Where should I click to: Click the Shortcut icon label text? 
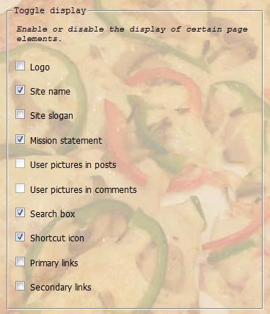pos(57,238)
